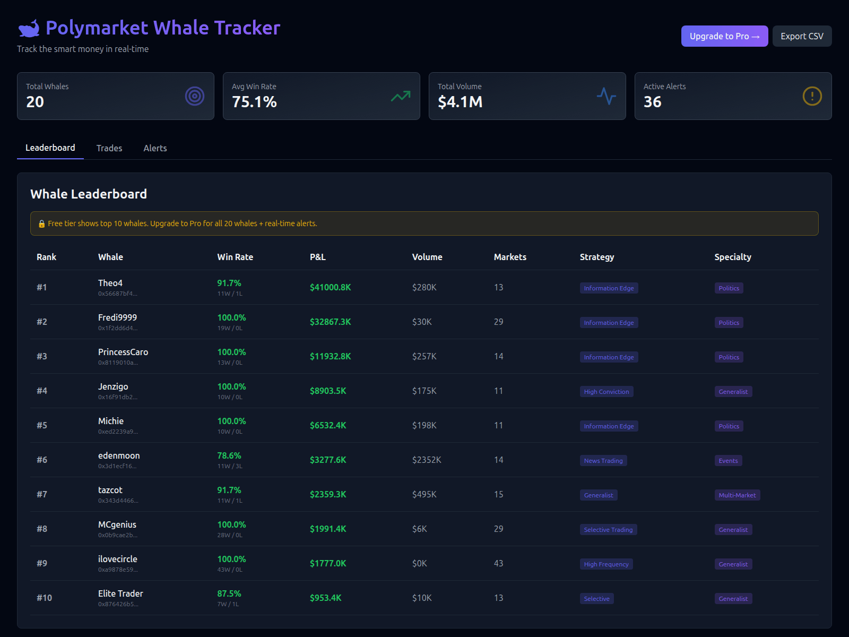Select whale ilovecircle
The width and height of the screenshot is (849, 637).
[118, 559]
